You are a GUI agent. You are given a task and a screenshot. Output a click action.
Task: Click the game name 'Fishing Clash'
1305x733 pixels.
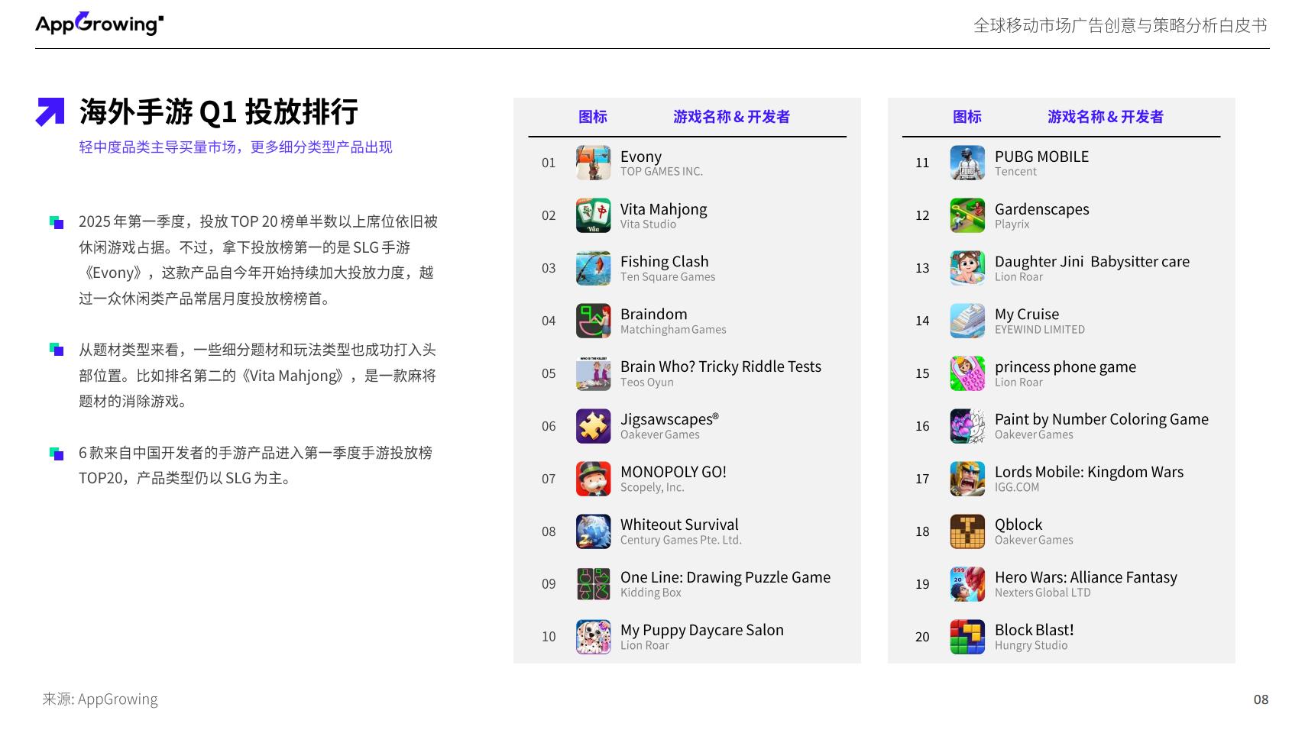665,262
